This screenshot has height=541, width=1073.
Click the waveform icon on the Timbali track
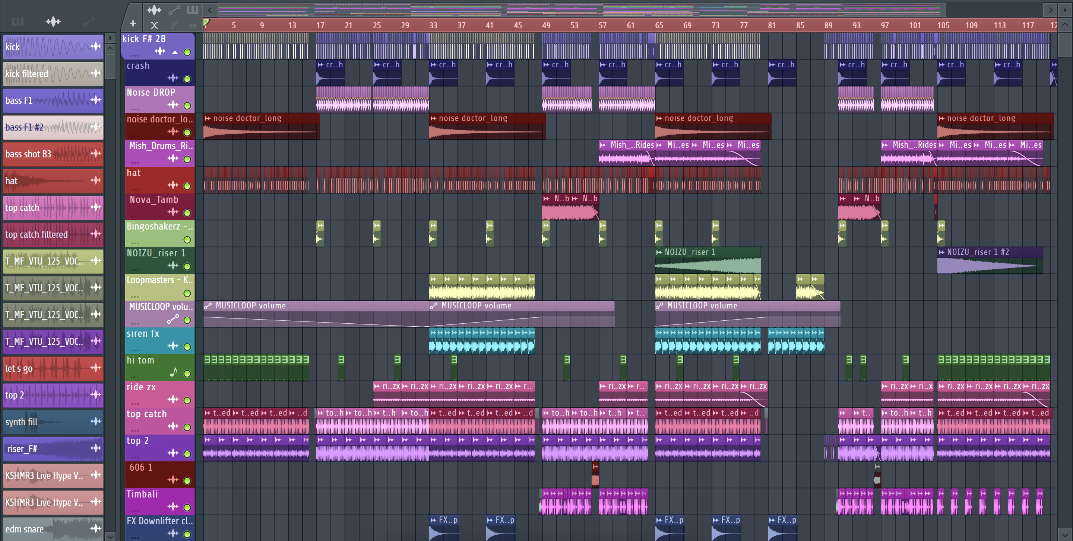(173, 506)
